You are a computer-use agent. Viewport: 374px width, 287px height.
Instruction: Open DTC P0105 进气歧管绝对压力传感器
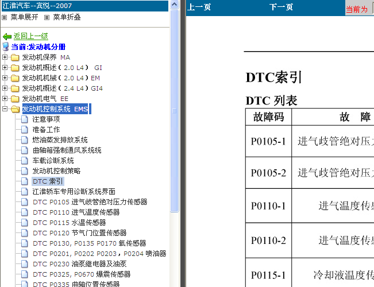click(x=90, y=202)
